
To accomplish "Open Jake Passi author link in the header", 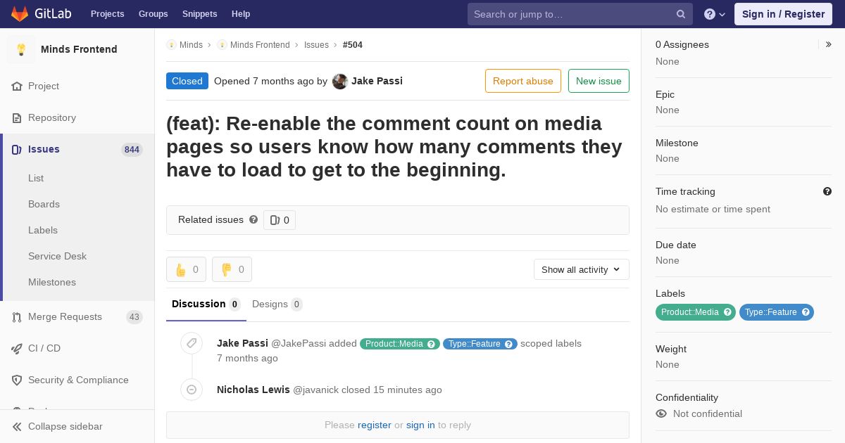I will 377,81.
